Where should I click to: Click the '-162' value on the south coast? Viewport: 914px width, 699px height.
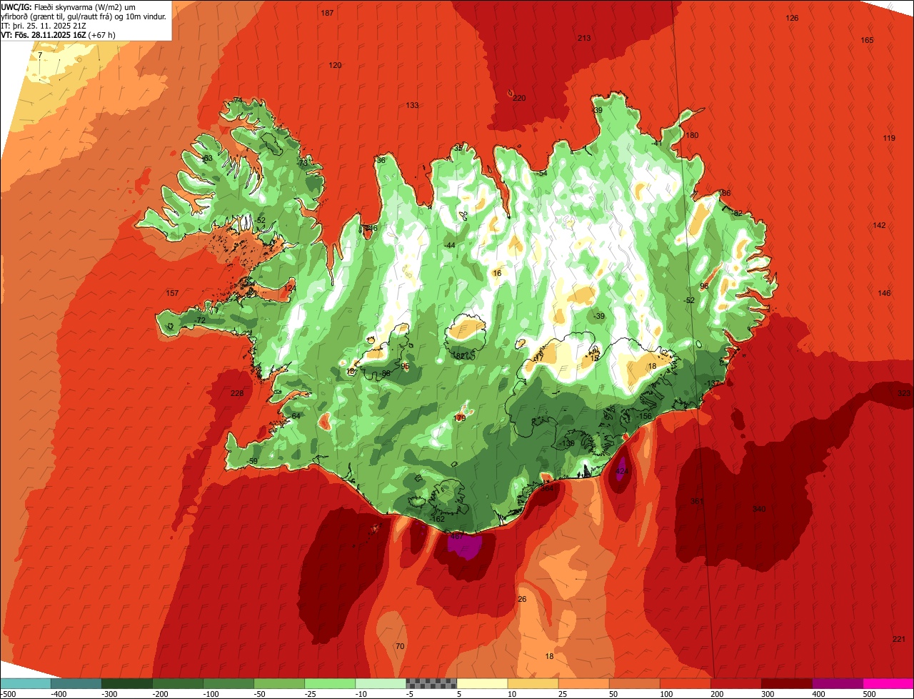pos(437,519)
